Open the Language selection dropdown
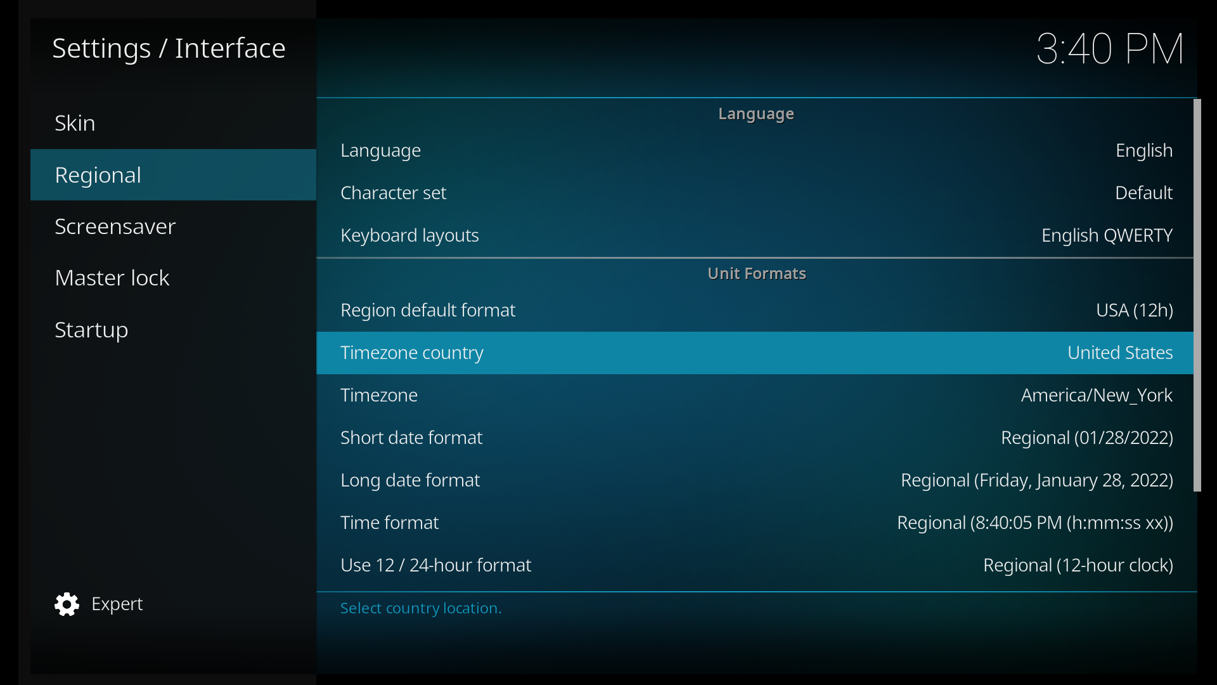 point(756,150)
